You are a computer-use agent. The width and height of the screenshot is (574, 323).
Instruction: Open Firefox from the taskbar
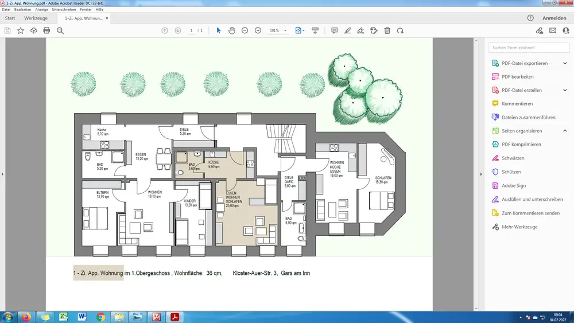coord(26,317)
